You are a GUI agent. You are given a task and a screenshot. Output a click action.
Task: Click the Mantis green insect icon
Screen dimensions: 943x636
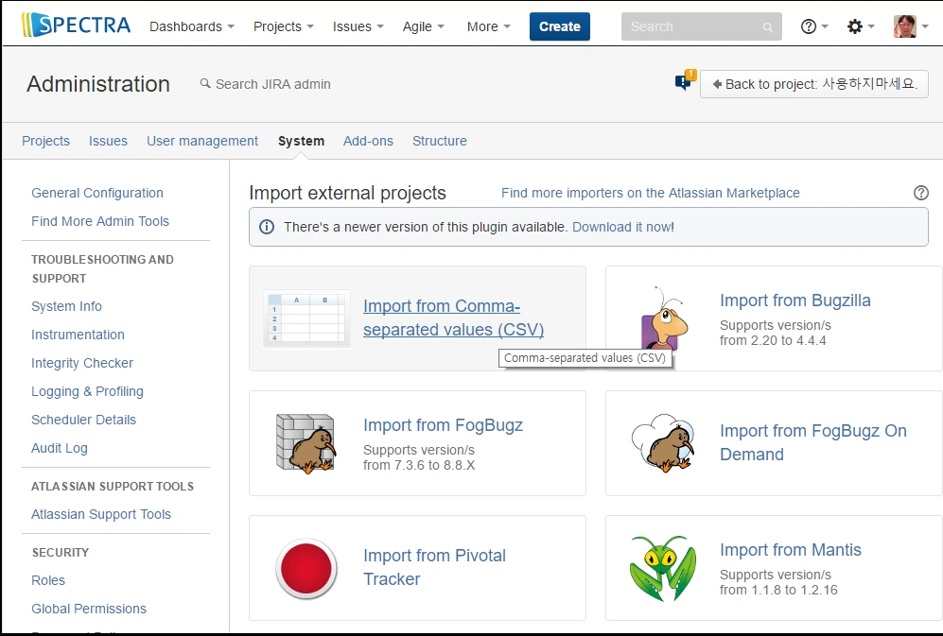click(x=663, y=568)
